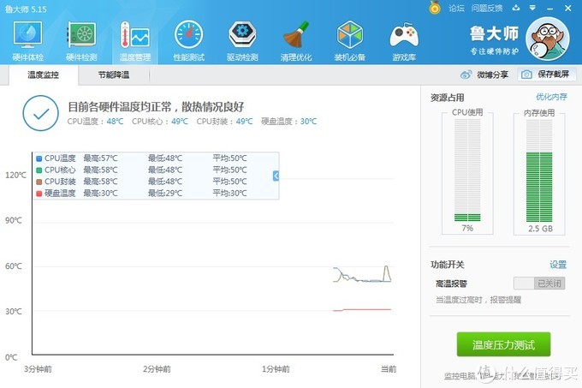Click the 内存使用 memory bar

point(539,170)
